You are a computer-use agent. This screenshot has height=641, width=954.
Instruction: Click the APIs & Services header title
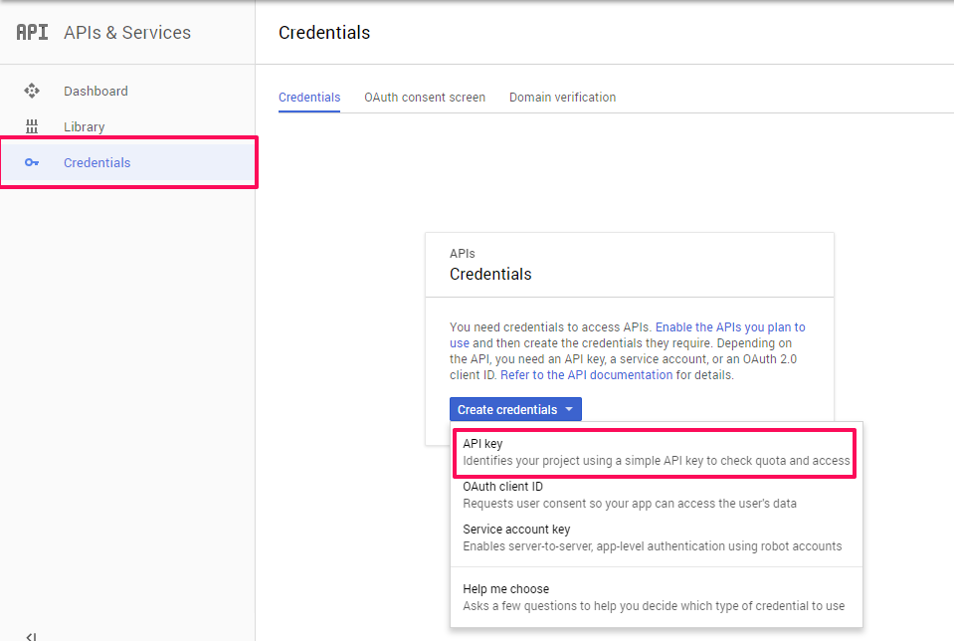(x=127, y=33)
